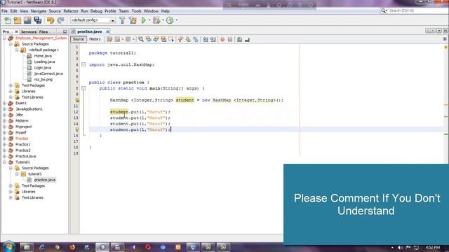This screenshot has height=252, width=449.
Task: Click the Comment icon in editor toolbar
Action: click(x=240, y=39)
